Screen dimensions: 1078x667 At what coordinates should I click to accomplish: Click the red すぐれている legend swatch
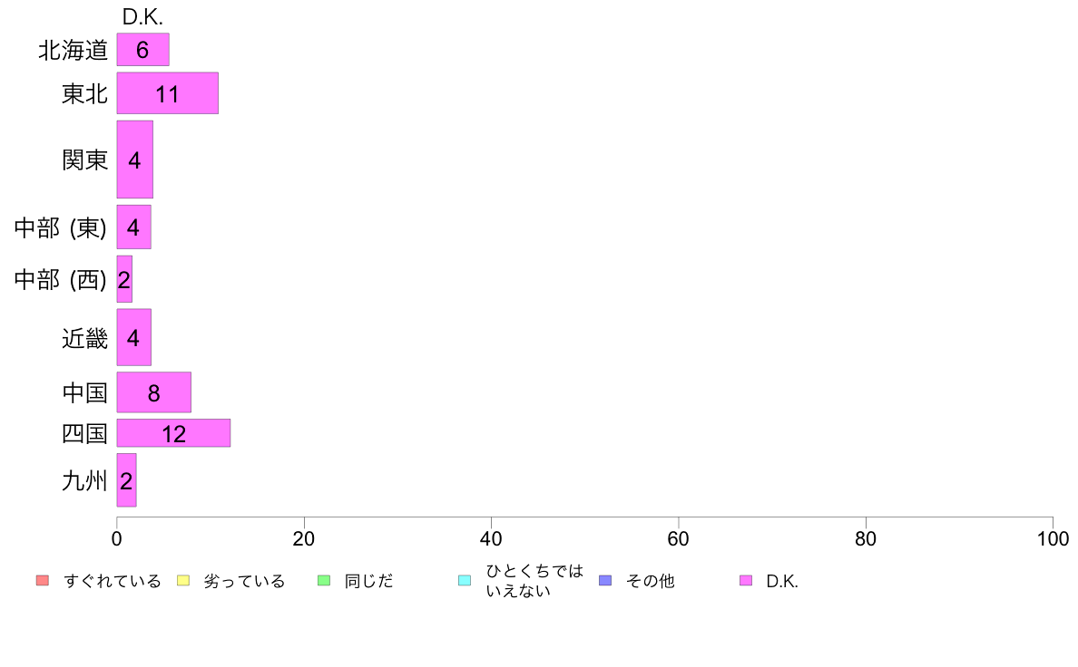click(x=43, y=580)
